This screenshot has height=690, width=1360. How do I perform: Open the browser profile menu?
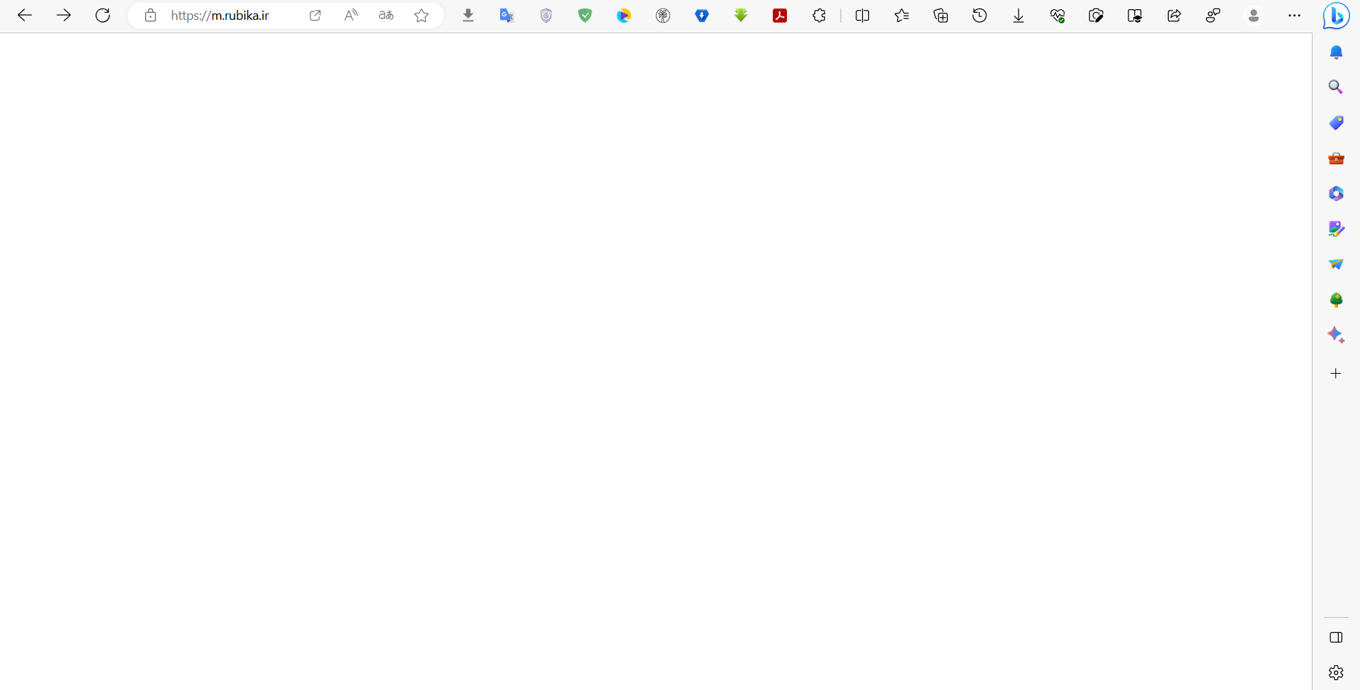pos(1254,15)
